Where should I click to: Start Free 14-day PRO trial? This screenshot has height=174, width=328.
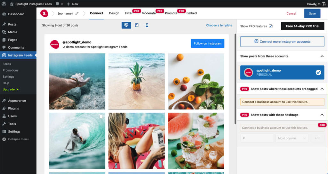302,26
